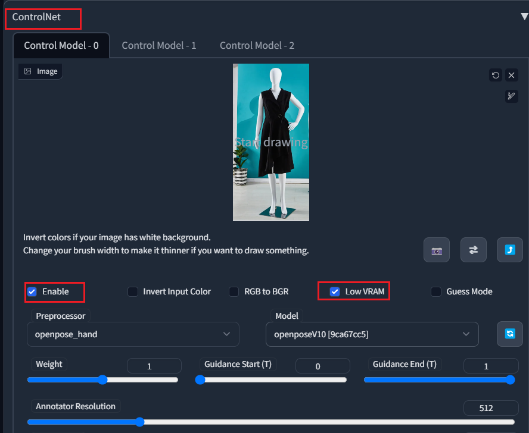This screenshot has width=529, height=433.
Task: Switch to Control Model - 2 tab
Action: (257, 45)
